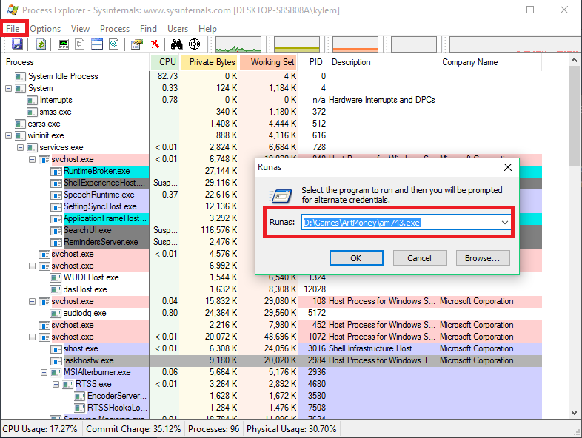Collapse the svchost.exe node above WUDFHost.exe
The width and height of the screenshot is (582, 438).
point(33,266)
